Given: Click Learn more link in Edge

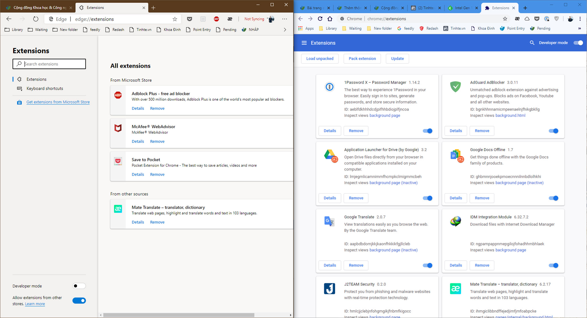Looking at the screenshot, I should point(35,304).
